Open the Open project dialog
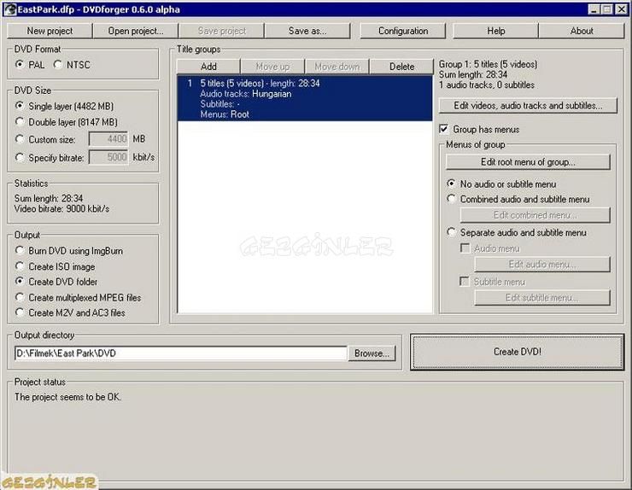Screen dimensions: 632x490 point(135,31)
